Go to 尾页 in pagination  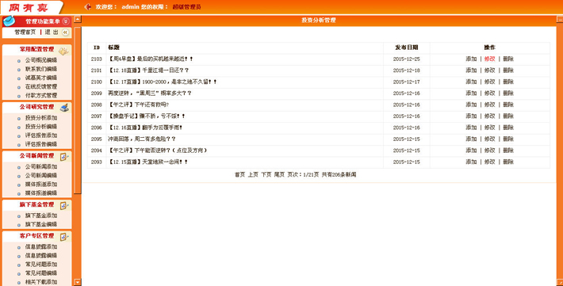click(279, 175)
